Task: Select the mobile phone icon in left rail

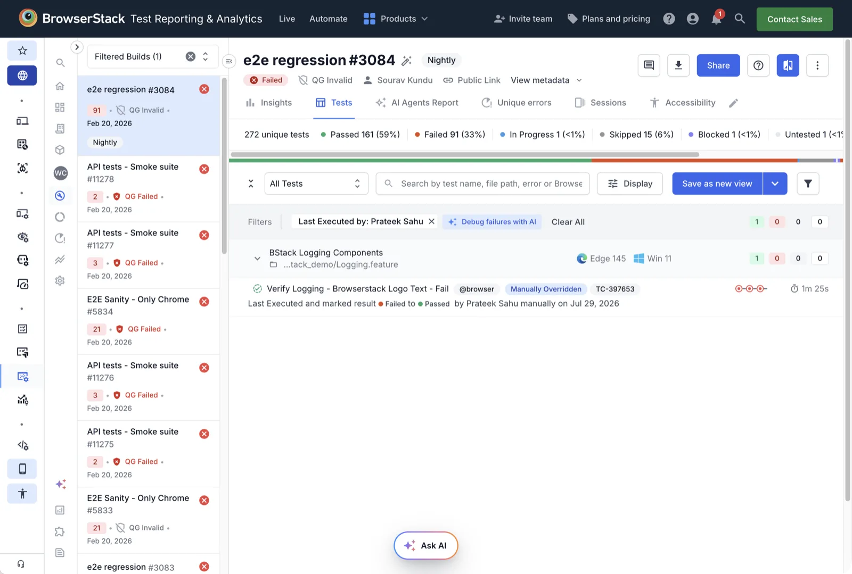Action: (x=22, y=469)
